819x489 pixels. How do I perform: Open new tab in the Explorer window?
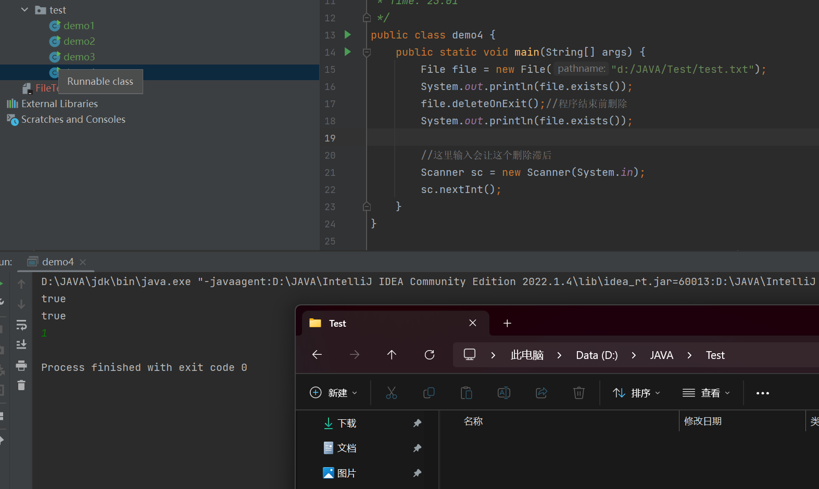click(x=507, y=324)
